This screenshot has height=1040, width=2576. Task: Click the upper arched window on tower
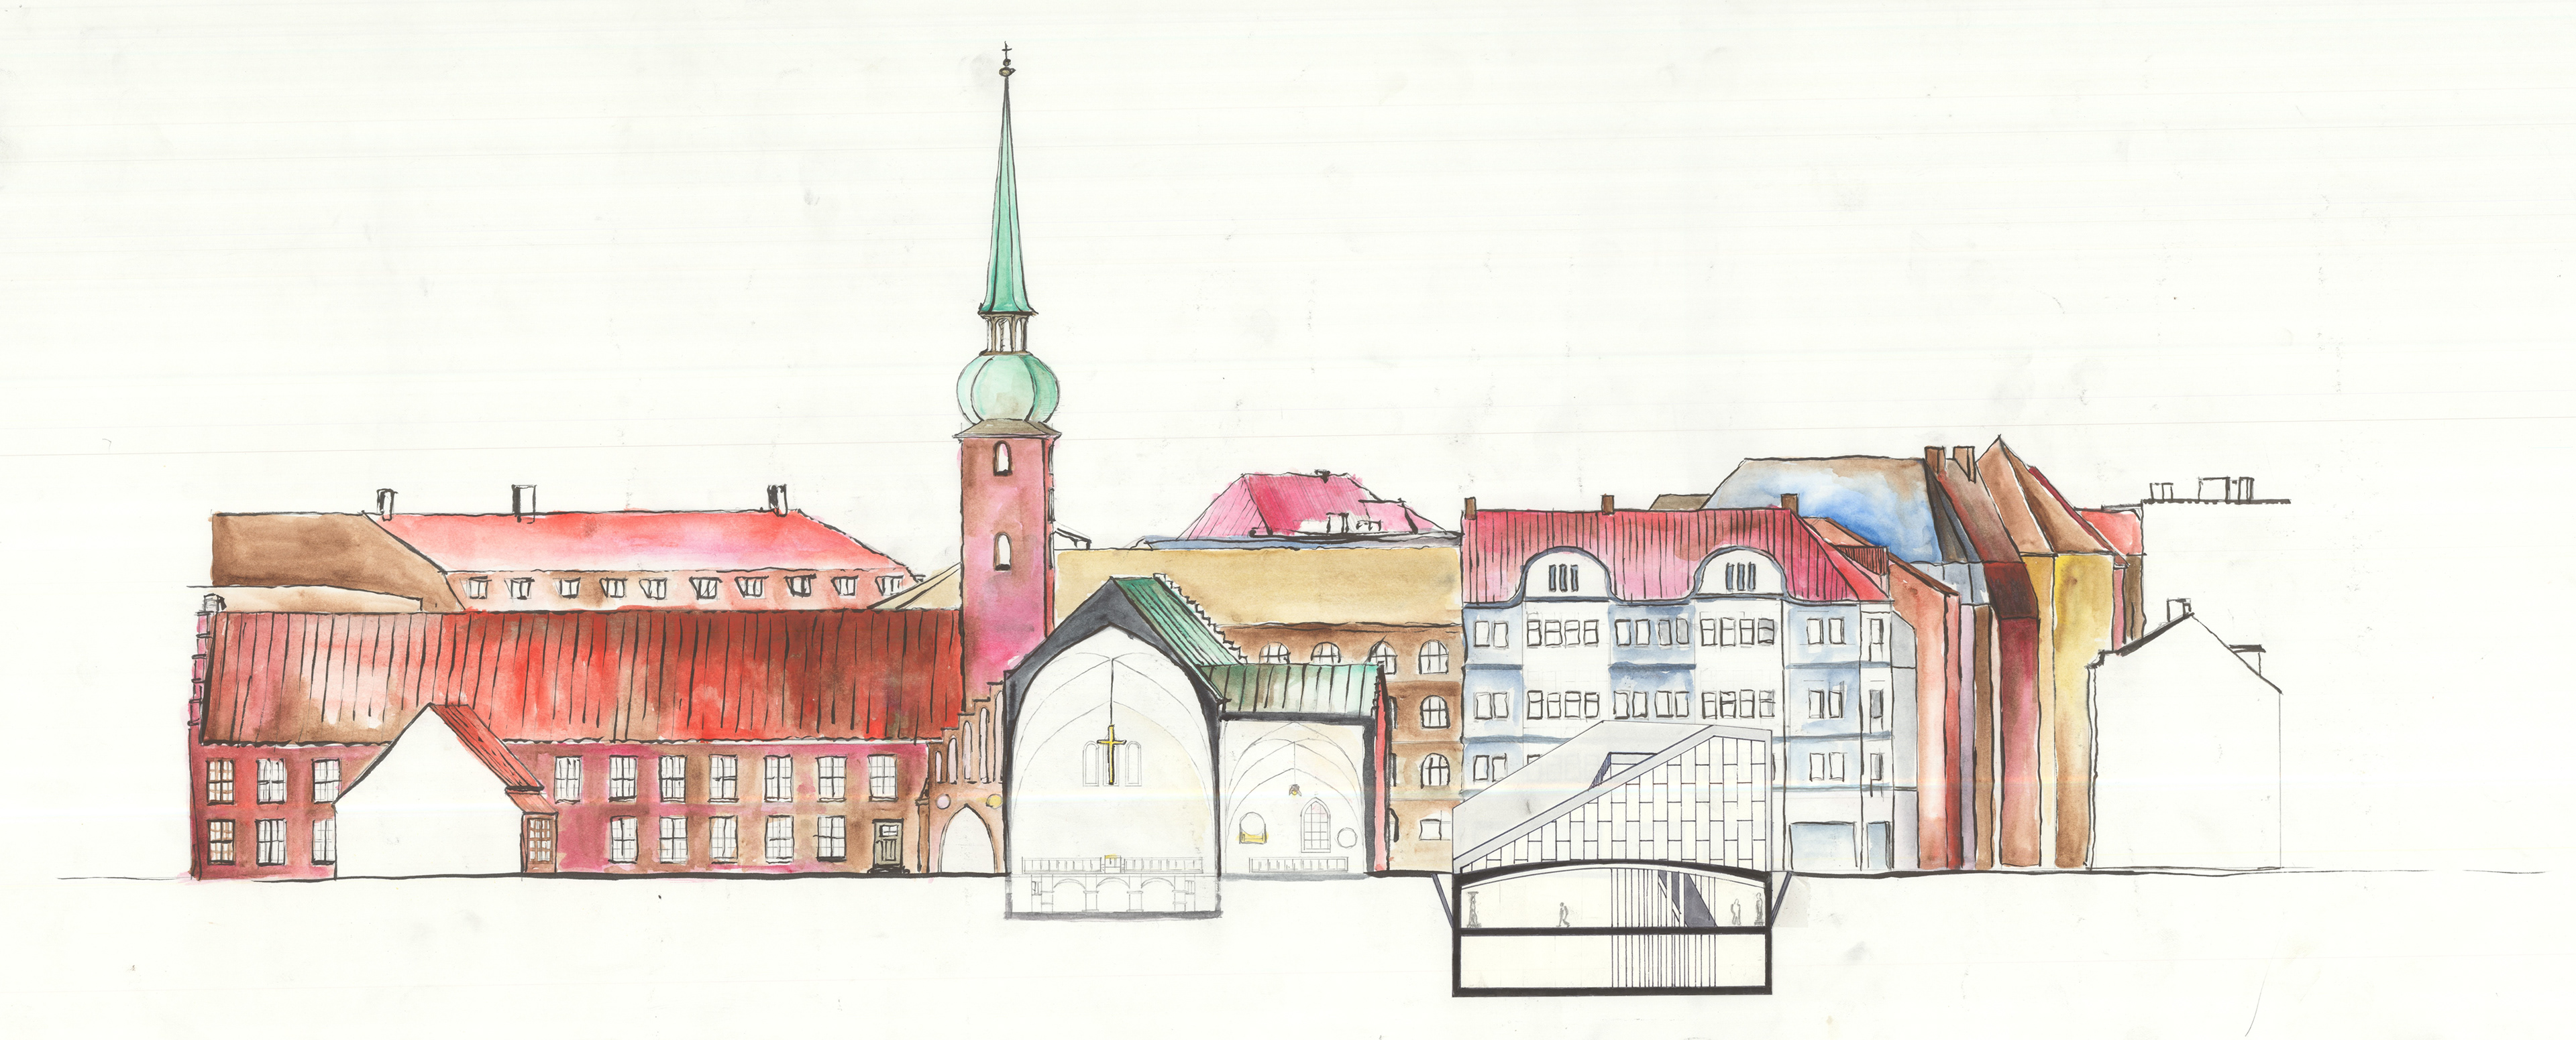pos(1002,458)
